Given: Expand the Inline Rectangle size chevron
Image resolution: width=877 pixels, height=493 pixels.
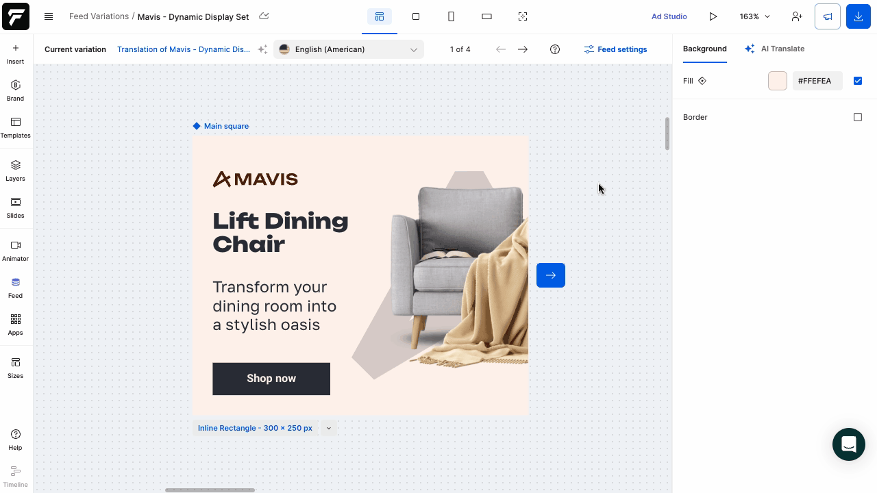Looking at the screenshot, I should point(329,428).
